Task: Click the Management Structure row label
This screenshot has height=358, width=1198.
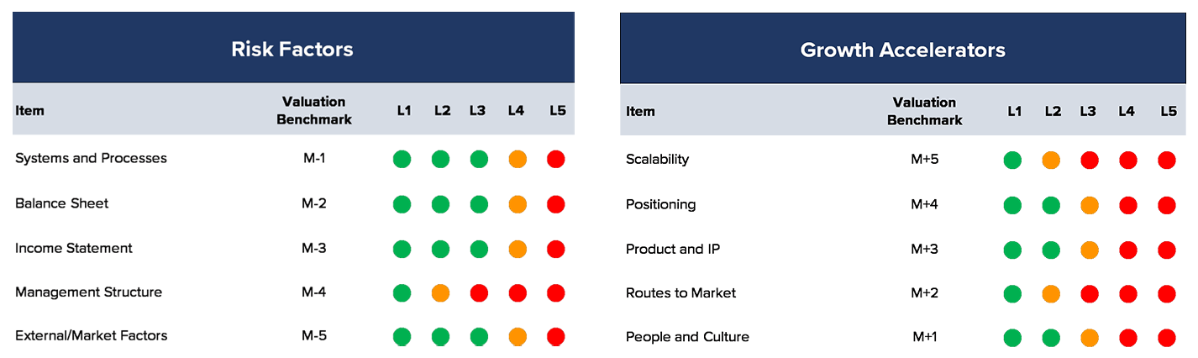Action: tap(88, 292)
